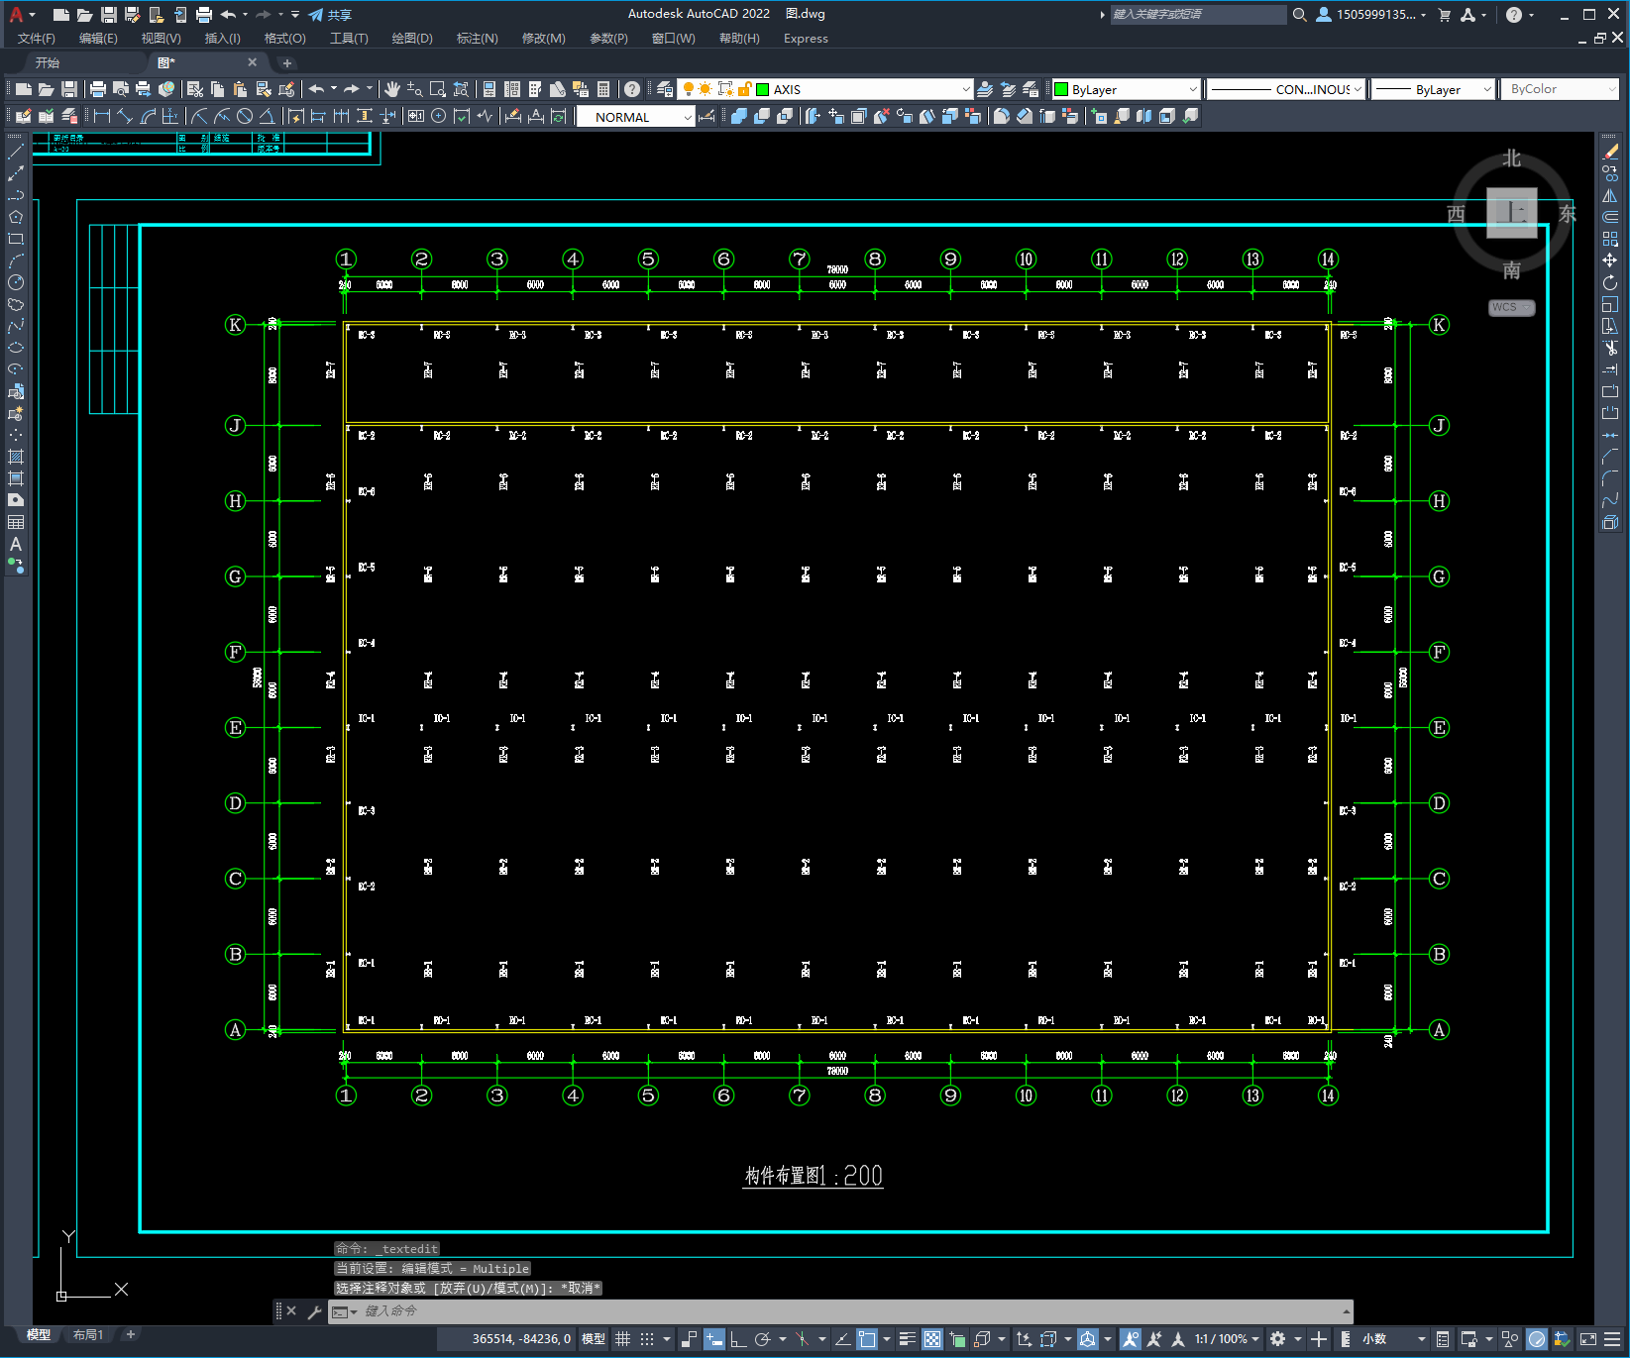Click the WCS label under the ViewCube
The width and height of the screenshot is (1630, 1358).
(x=1511, y=307)
